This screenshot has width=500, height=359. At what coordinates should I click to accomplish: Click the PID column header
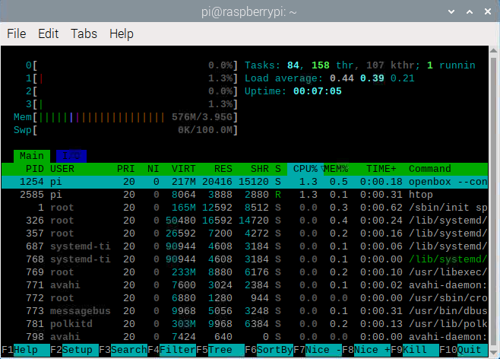35,169
